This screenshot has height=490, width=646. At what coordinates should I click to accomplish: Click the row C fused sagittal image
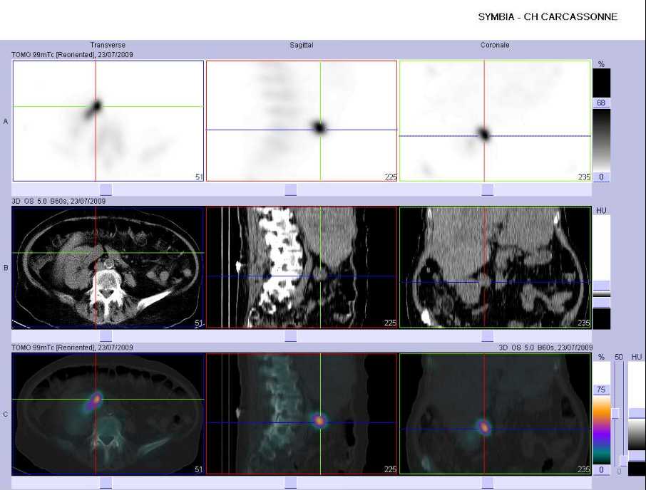[302, 414]
